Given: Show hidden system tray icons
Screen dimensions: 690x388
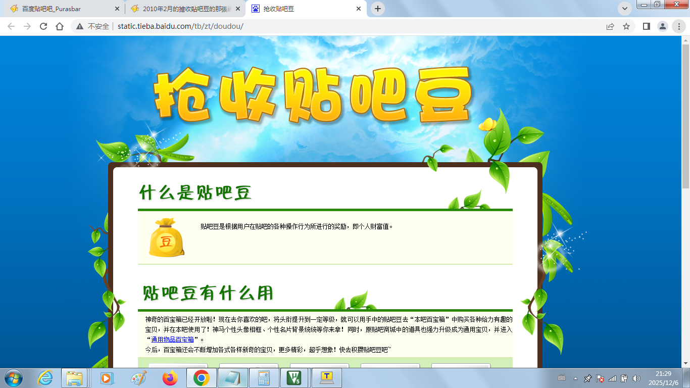Looking at the screenshot, I should (x=575, y=378).
